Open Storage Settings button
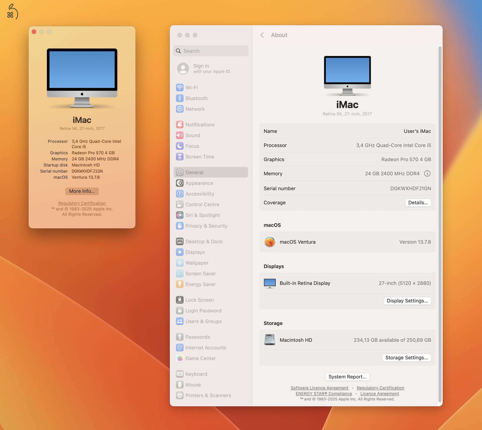This screenshot has height=430, width=482. point(406,358)
